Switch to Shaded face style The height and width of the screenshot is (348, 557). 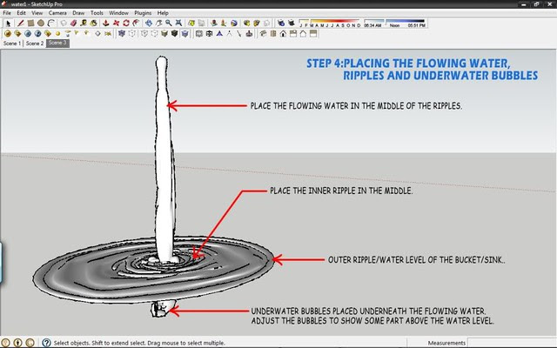[x=164, y=34]
